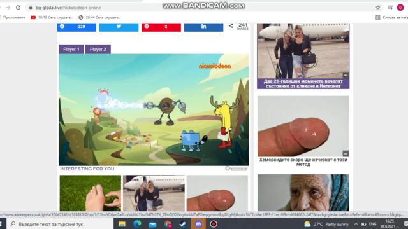Click the foot on grass ad thumbnail
The height and width of the screenshot is (229, 408).
click(91, 193)
